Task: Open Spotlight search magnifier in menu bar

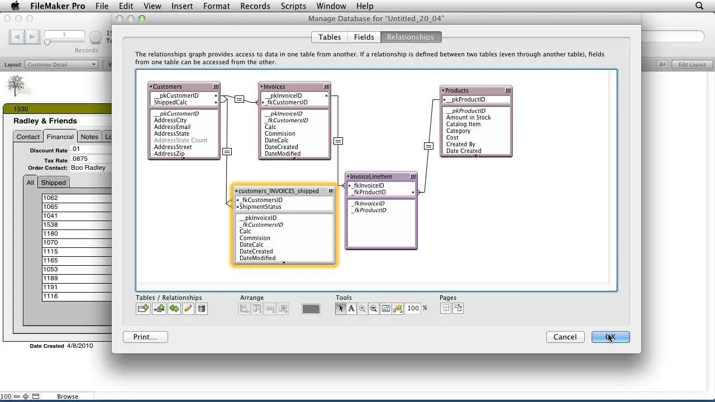Action: 699,6
